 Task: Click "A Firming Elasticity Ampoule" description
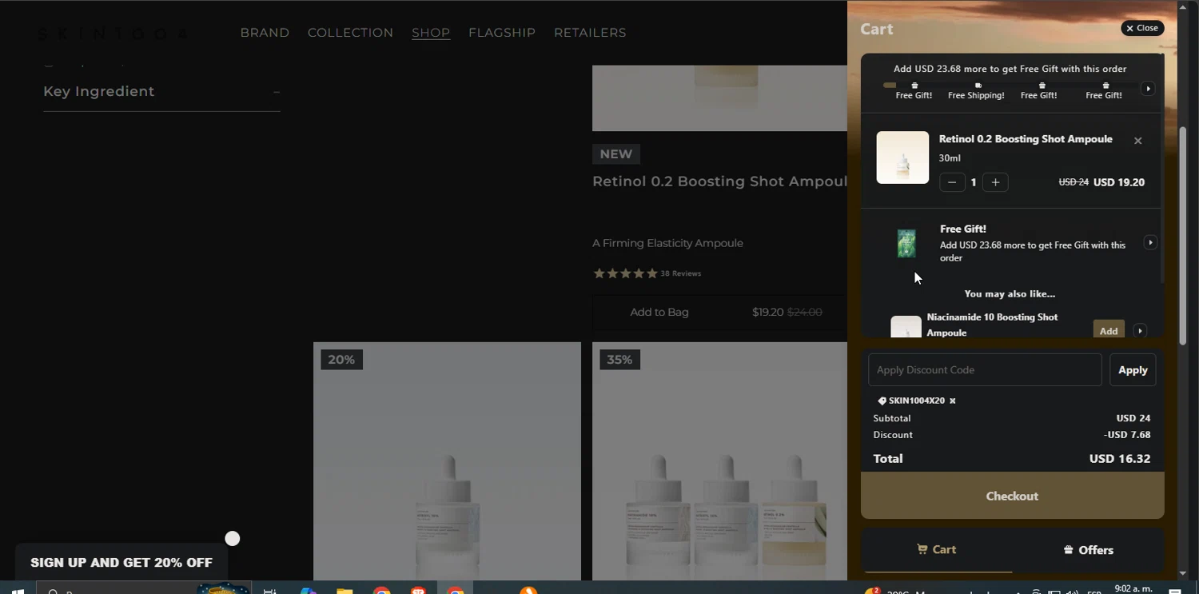pos(667,243)
